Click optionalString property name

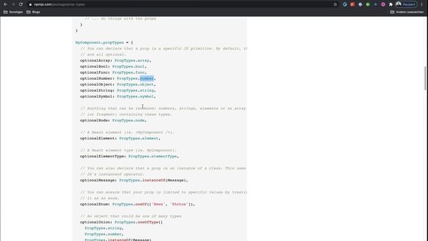point(97,90)
